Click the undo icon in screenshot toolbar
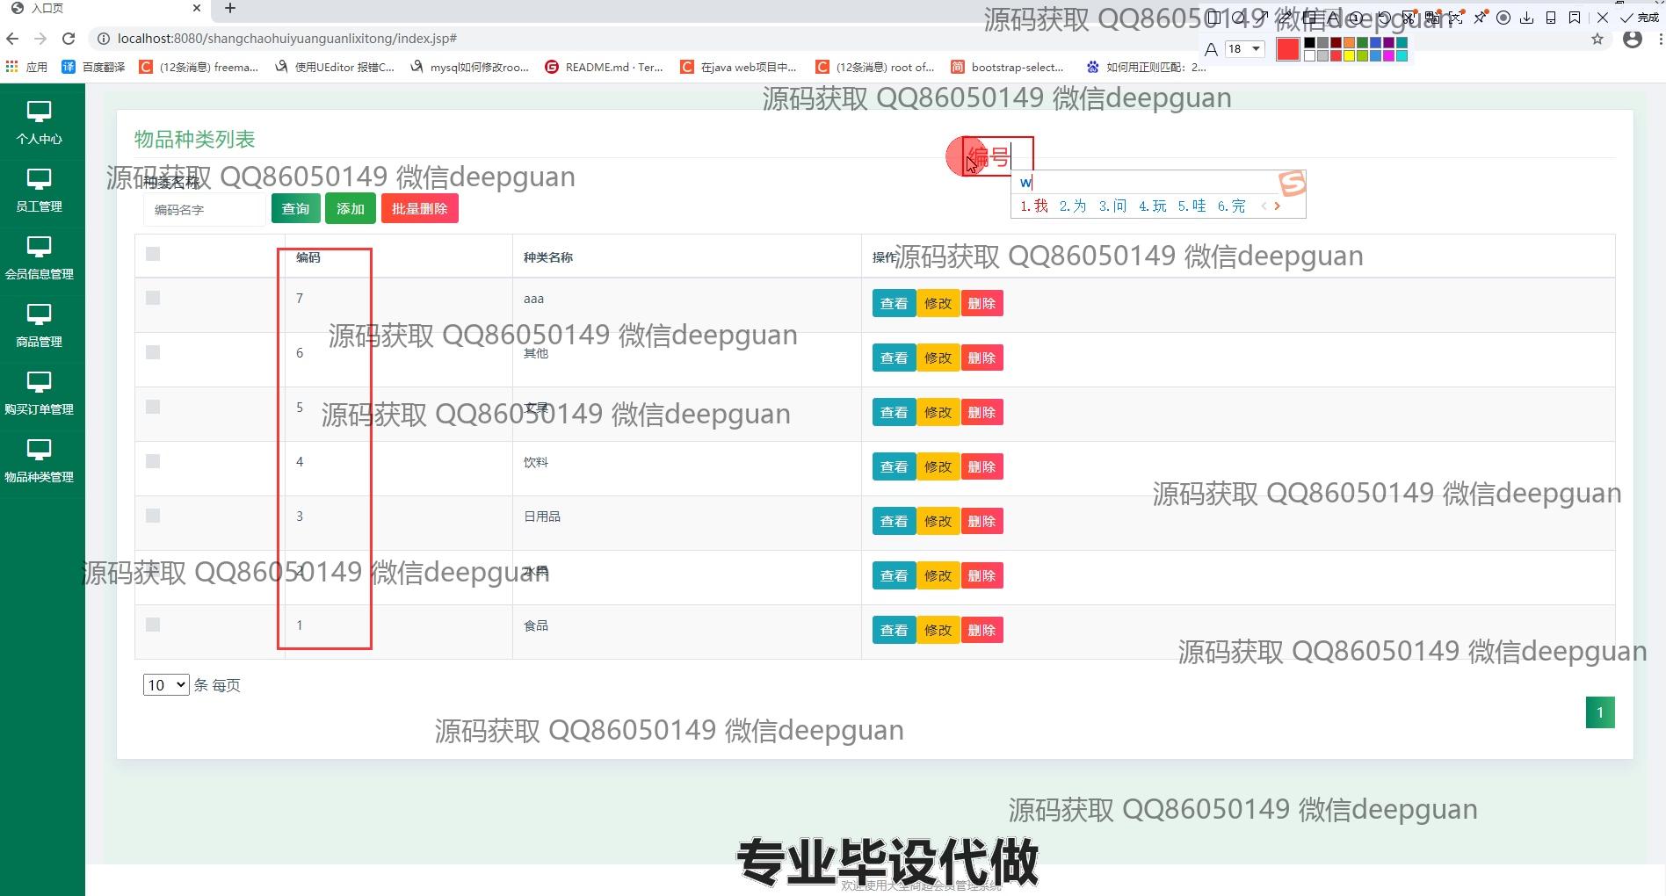 click(1384, 18)
